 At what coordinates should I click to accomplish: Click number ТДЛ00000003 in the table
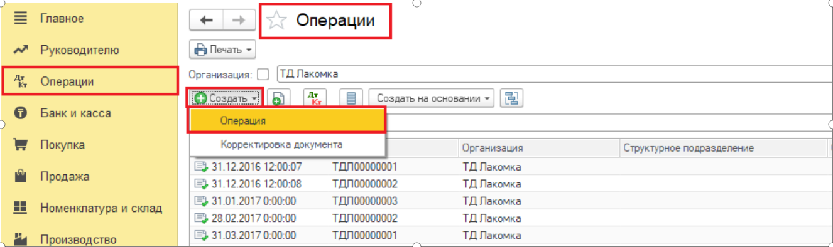pos(364,201)
